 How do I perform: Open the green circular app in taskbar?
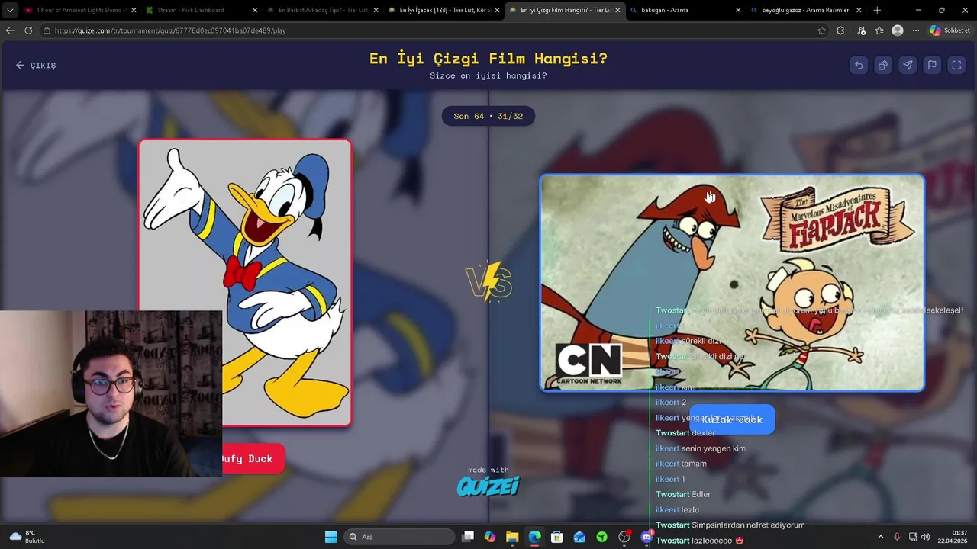(x=602, y=537)
